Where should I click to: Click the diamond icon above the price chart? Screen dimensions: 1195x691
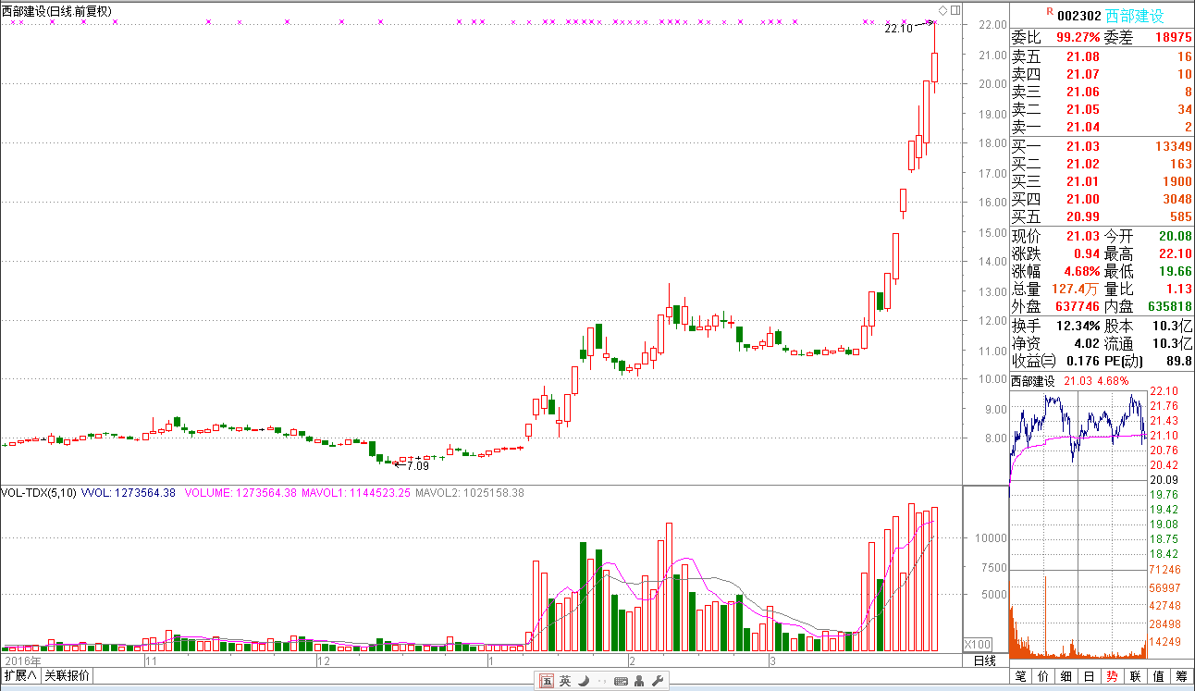pyautogui.click(x=943, y=10)
